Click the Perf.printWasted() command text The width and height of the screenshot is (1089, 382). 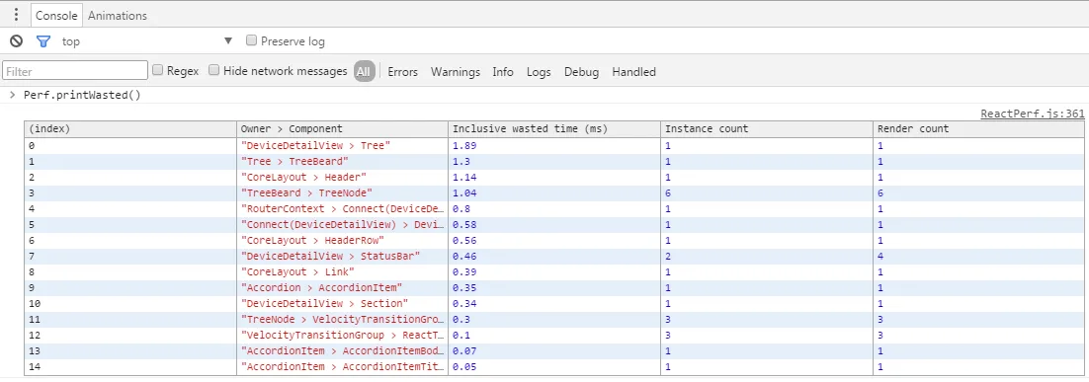(82, 95)
